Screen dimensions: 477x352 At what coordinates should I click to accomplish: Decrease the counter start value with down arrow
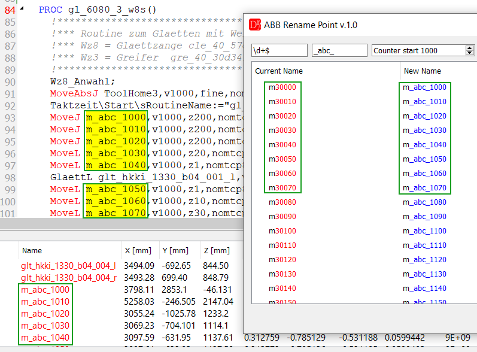[x=470, y=53]
